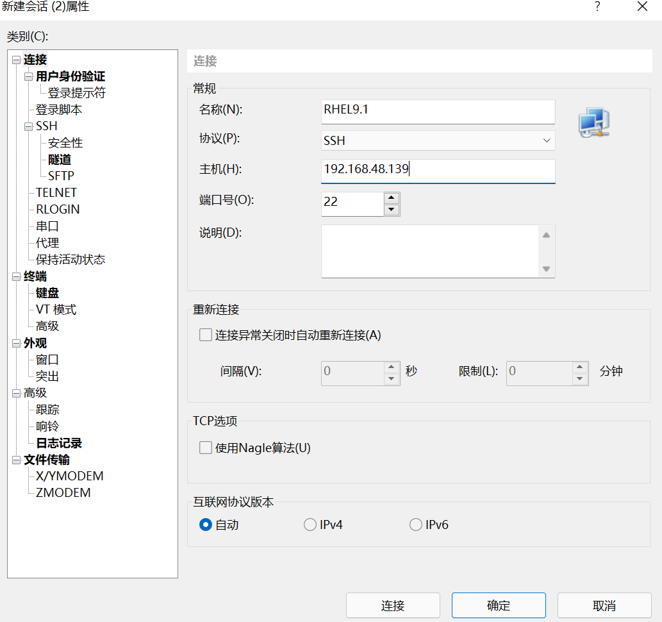The height and width of the screenshot is (622, 662).
Task: Collapse the 高级 category node
Action: [x=17, y=393]
